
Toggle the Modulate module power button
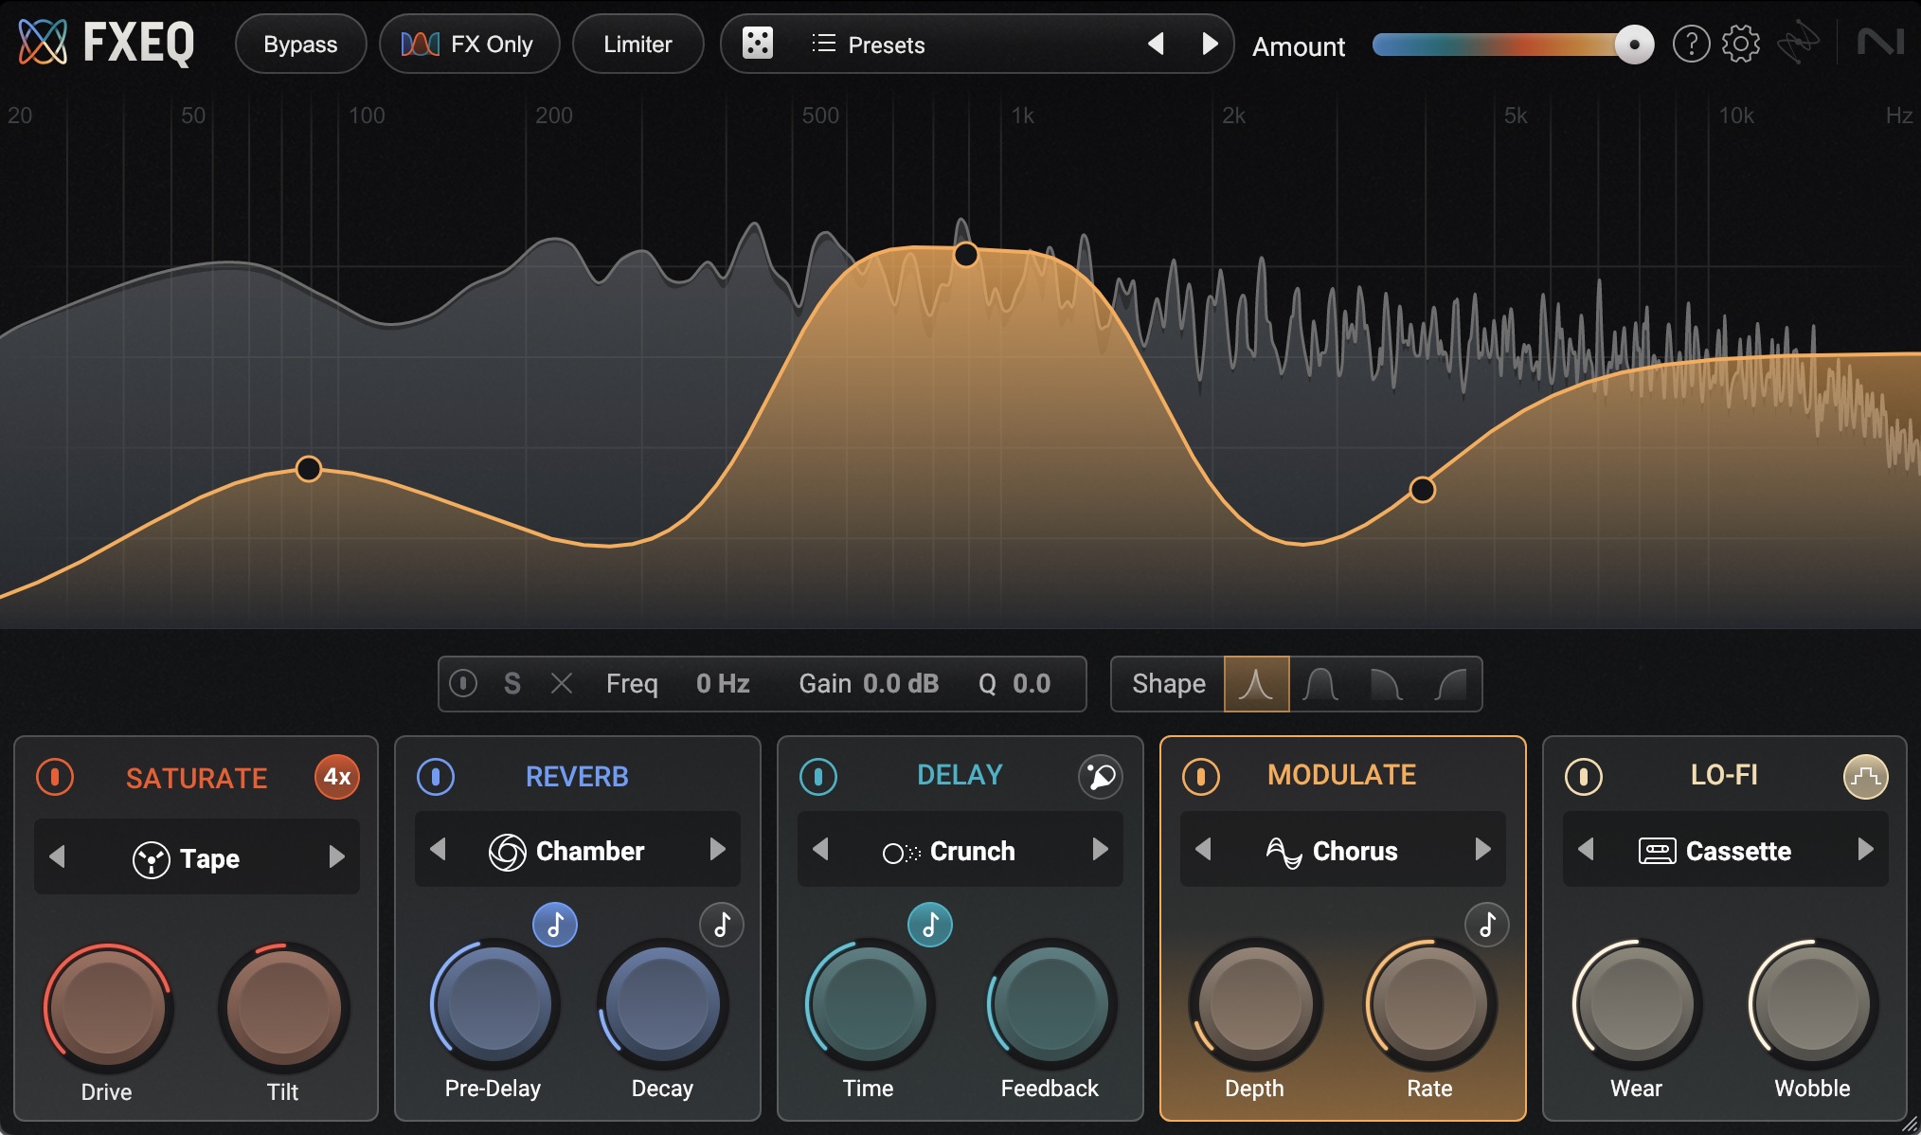1201,777
